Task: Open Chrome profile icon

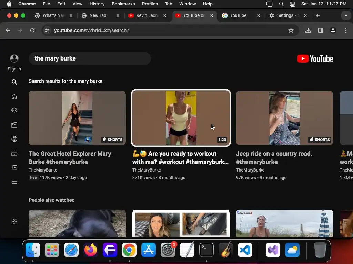Action: pyautogui.click(x=333, y=30)
